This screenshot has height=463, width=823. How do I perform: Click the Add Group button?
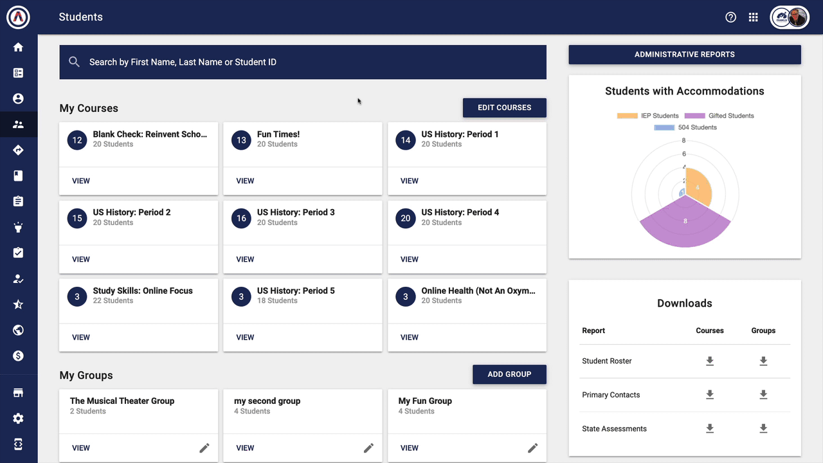point(509,374)
